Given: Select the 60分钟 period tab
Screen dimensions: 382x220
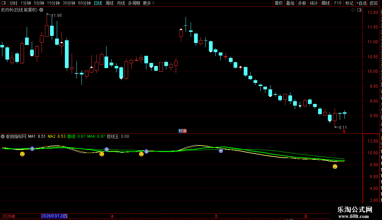Looking at the screenshot, I should coord(84,3).
